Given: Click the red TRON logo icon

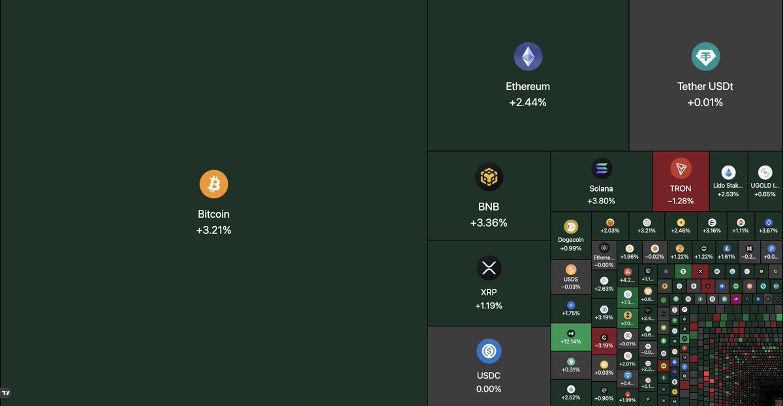Looking at the screenshot, I should [x=681, y=169].
